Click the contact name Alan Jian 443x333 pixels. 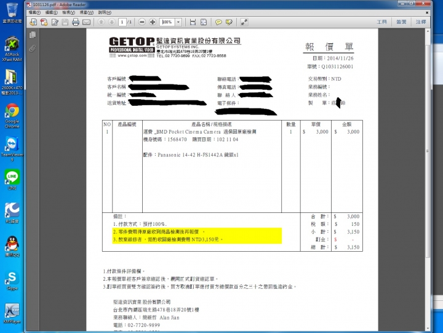(169, 318)
